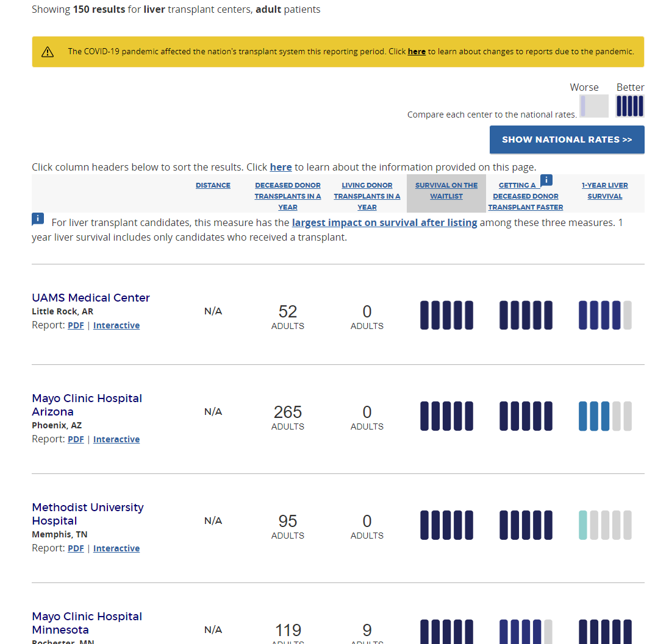Open Methodist University Hospital Interactive report
655x644 pixels.
pyautogui.click(x=116, y=548)
